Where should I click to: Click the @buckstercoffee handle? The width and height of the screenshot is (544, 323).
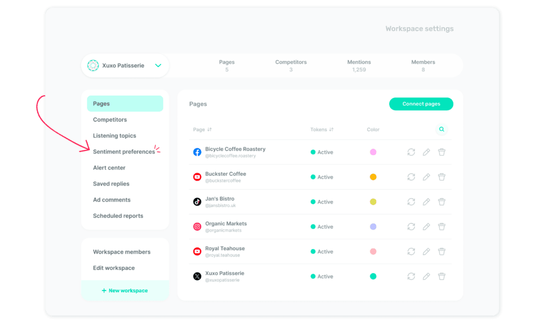pyautogui.click(x=223, y=181)
